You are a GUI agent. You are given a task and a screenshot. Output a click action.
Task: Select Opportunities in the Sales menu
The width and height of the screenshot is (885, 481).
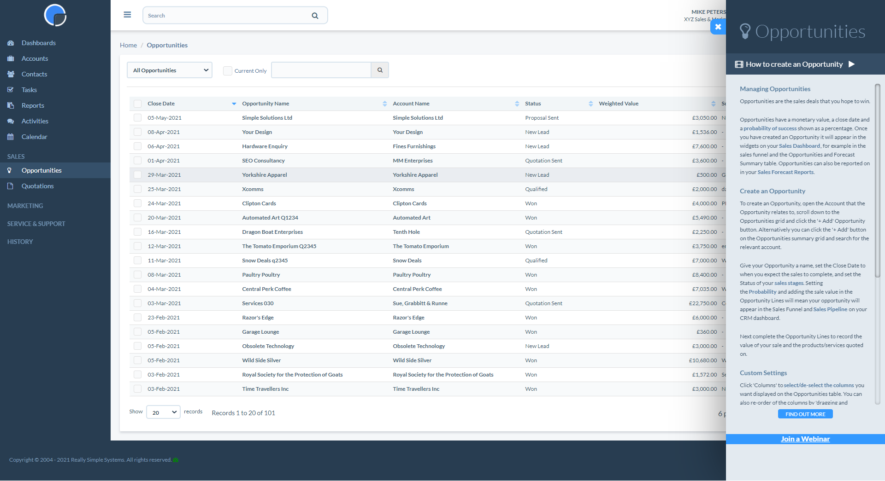[x=42, y=170]
